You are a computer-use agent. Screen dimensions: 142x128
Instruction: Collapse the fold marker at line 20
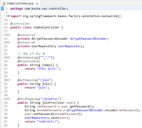(9, 42)
